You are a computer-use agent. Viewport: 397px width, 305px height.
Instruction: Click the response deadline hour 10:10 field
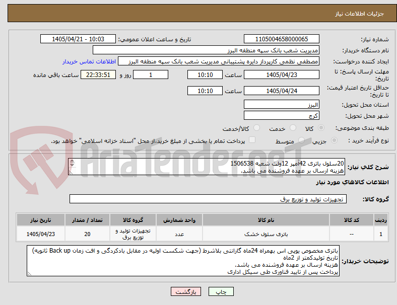pyautogui.click(x=205, y=74)
